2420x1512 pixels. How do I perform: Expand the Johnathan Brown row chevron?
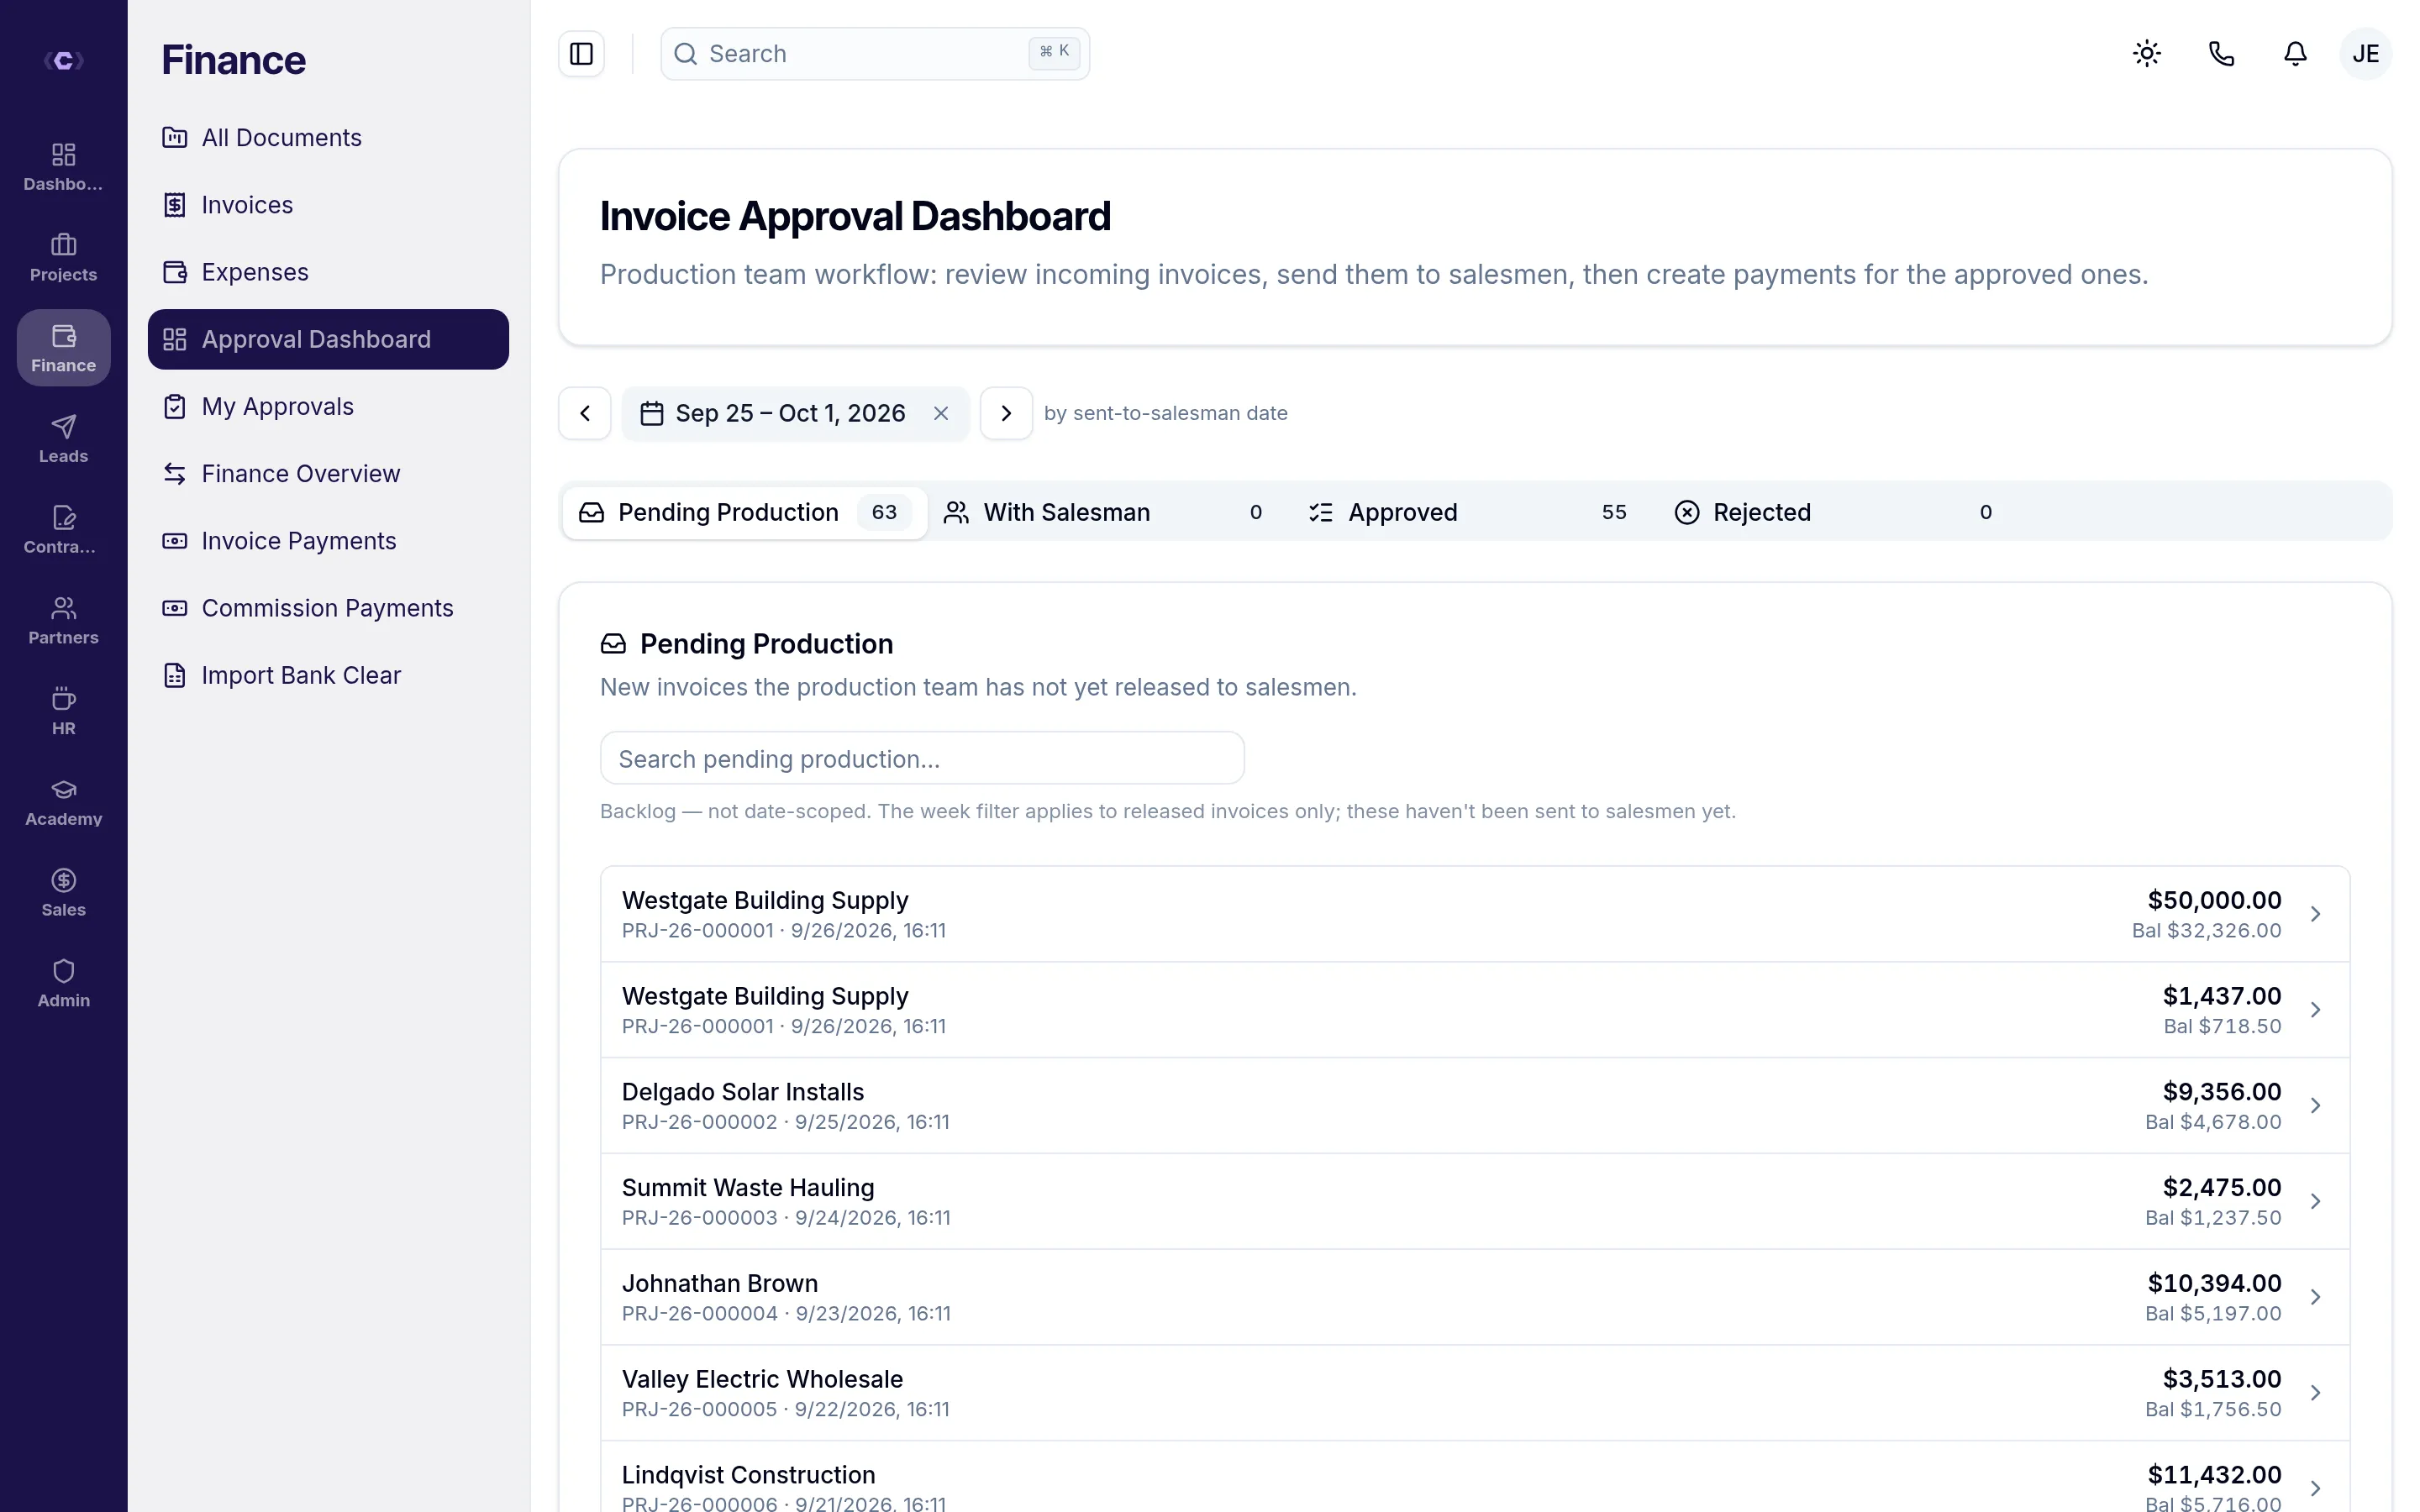(2315, 1297)
